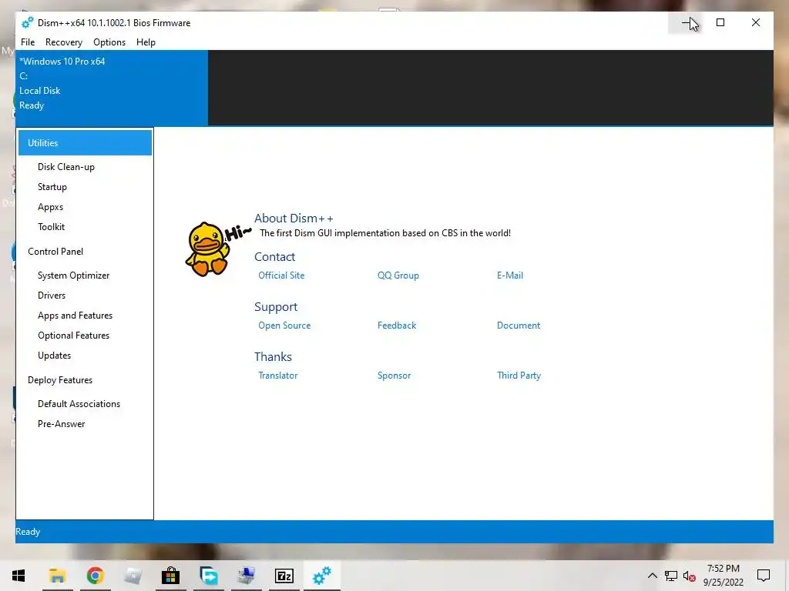Minimize the Dism++ window

[x=687, y=22]
